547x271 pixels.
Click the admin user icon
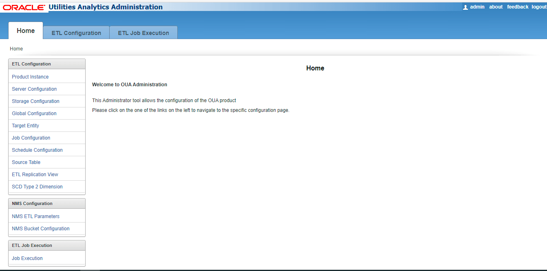tap(466, 7)
